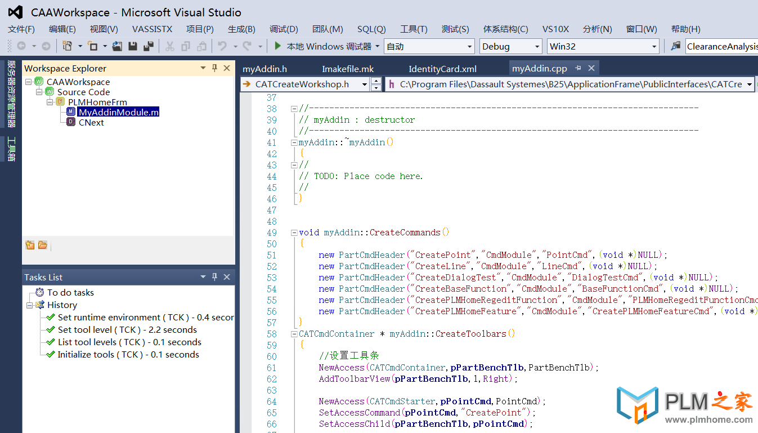Collapse the CreateToolbars function outline

294,334
